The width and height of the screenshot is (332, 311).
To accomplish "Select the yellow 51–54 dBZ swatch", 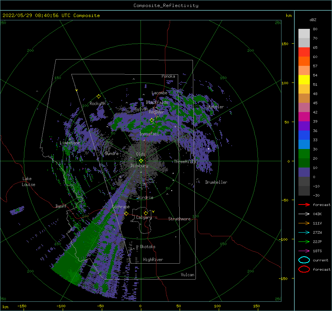I will (304, 80).
